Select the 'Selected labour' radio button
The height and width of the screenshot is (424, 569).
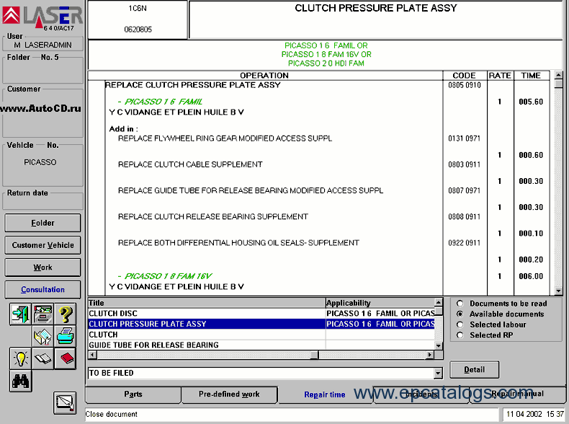point(460,324)
